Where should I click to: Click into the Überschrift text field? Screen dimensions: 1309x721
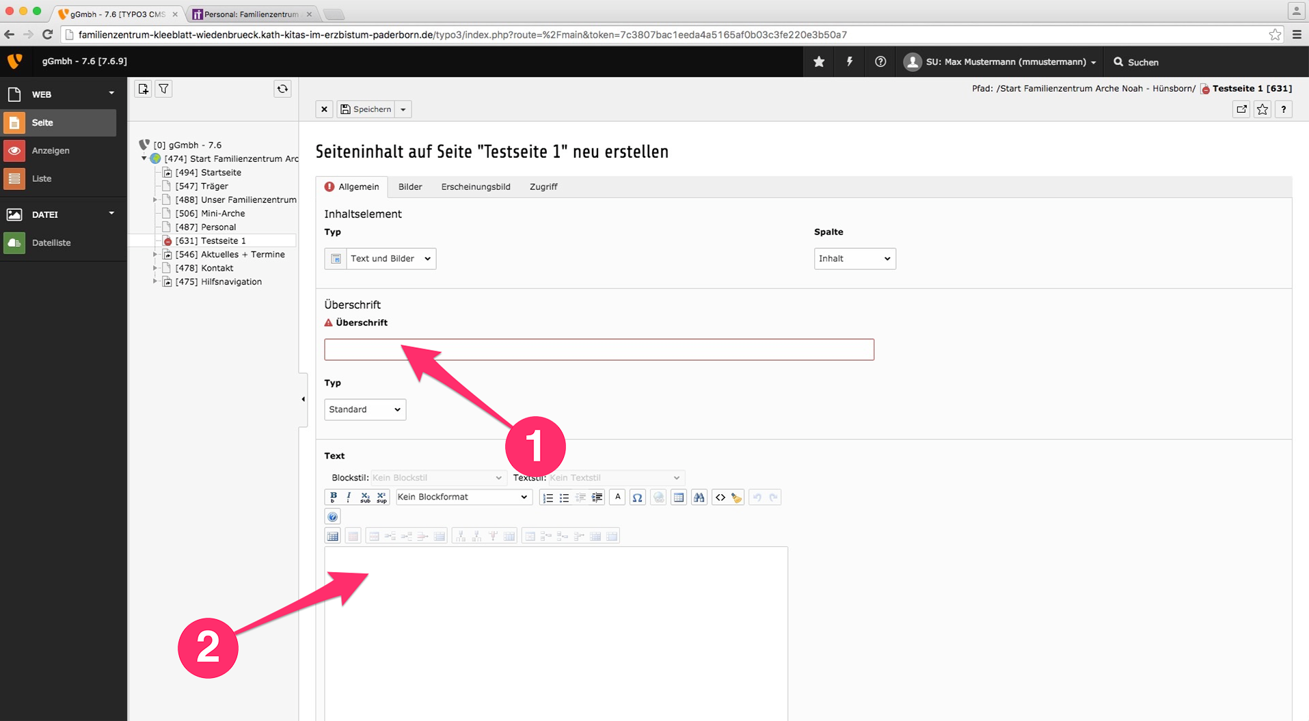(599, 350)
